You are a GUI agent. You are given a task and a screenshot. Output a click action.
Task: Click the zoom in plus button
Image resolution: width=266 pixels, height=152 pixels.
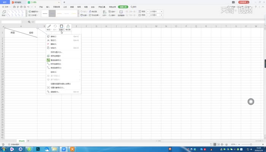click(263, 144)
